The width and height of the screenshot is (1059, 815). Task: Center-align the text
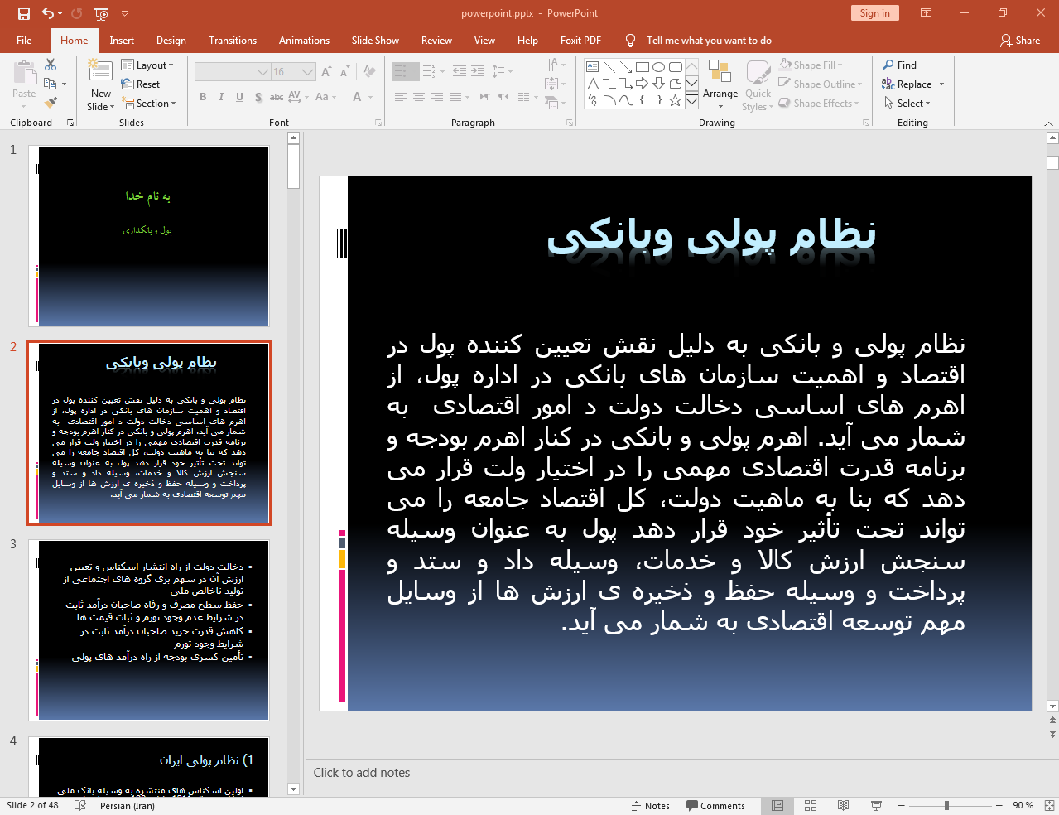tap(419, 97)
